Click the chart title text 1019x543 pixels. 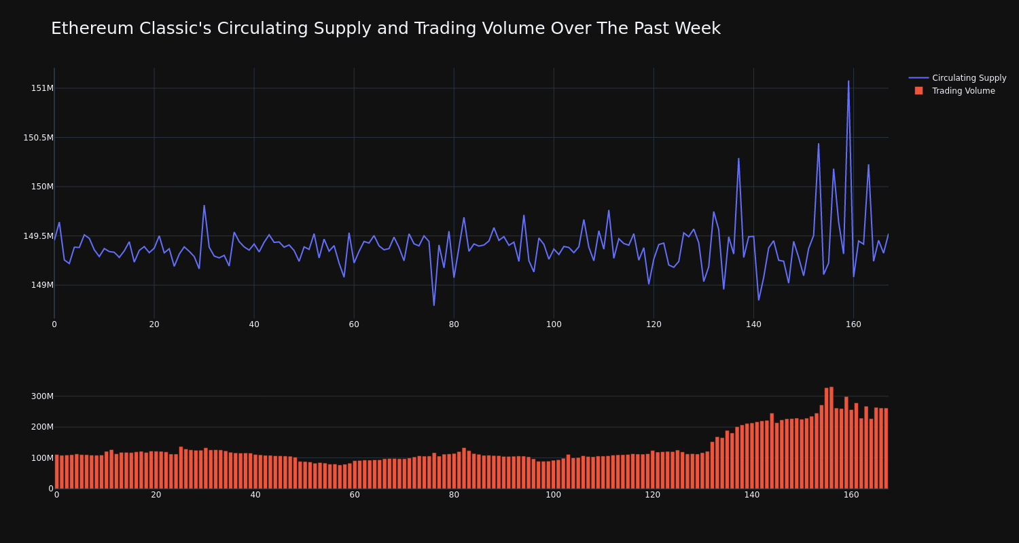click(386, 29)
